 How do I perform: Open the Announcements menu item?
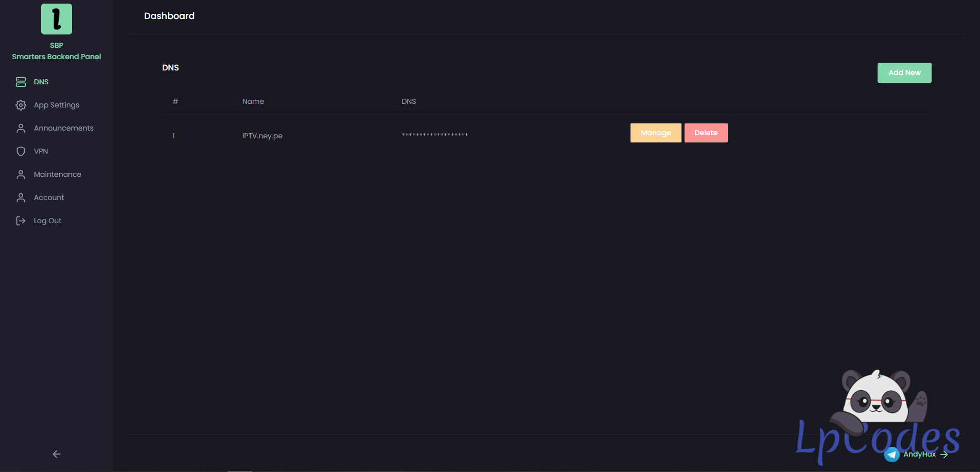pyautogui.click(x=63, y=128)
